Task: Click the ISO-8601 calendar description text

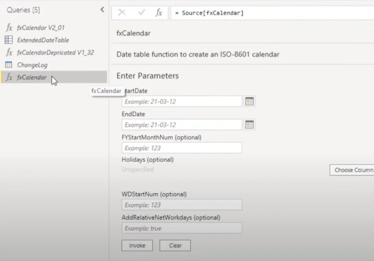Action: 198,55
